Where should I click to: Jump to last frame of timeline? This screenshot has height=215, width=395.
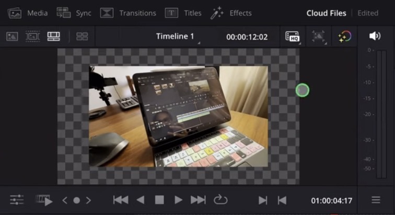click(198, 200)
